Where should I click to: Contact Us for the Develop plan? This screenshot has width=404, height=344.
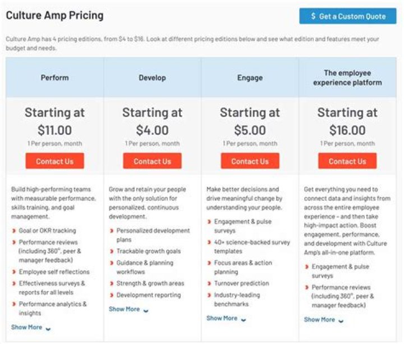point(152,161)
